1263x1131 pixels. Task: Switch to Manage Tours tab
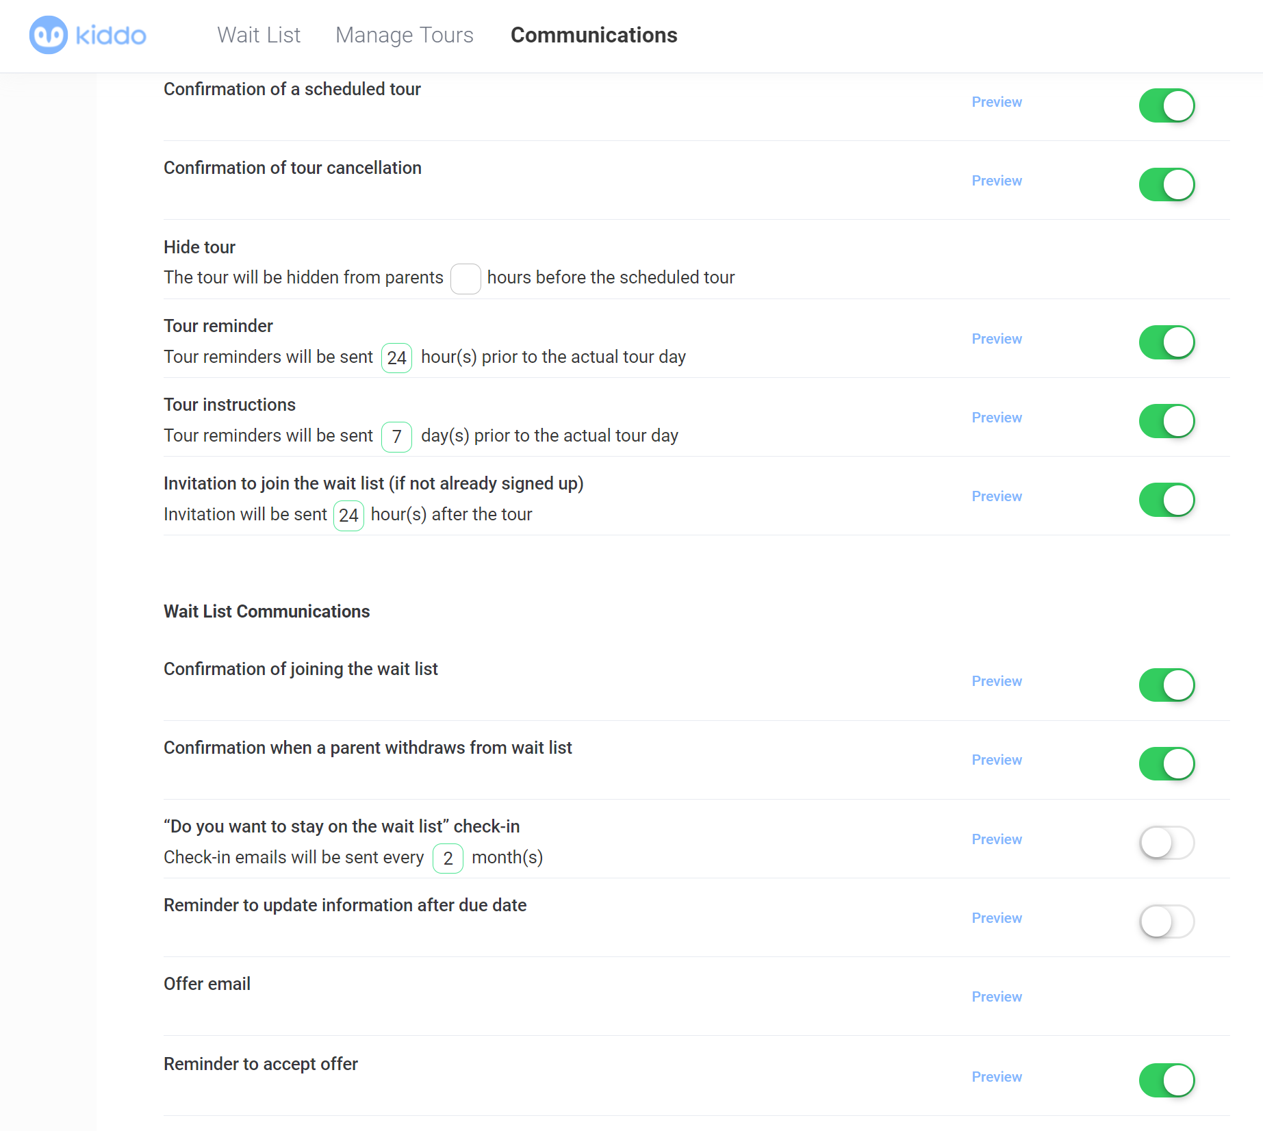tap(404, 35)
